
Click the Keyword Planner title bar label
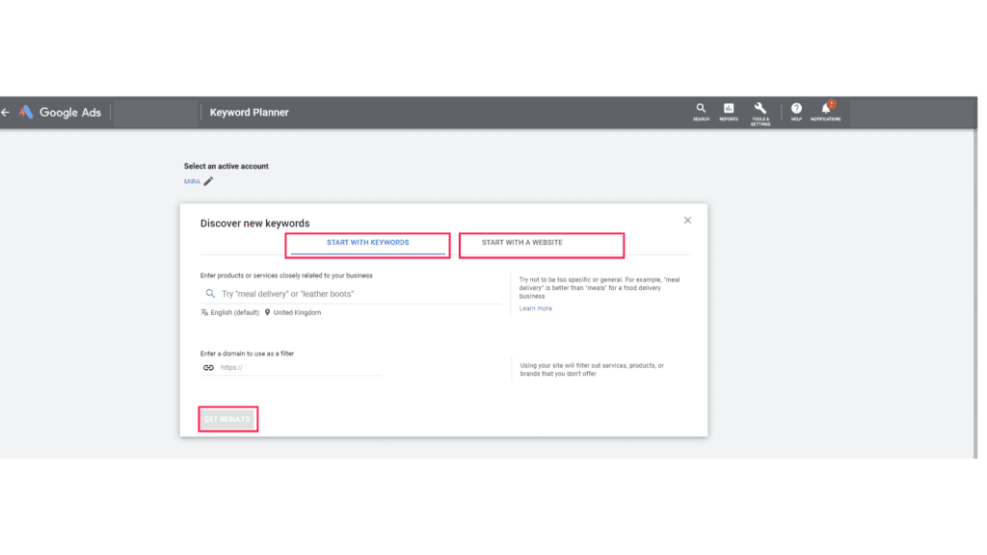(249, 112)
